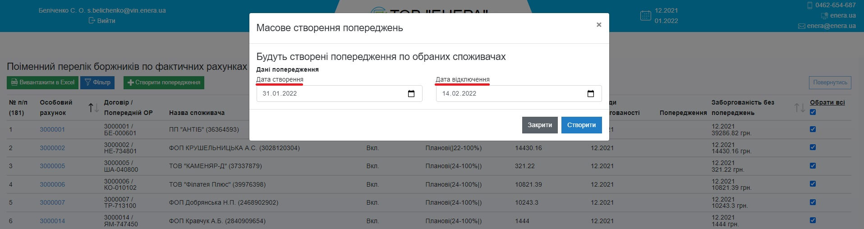Open the Фільтр panel
Image resolution: width=864 pixels, height=229 pixels.
coord(97,82)
